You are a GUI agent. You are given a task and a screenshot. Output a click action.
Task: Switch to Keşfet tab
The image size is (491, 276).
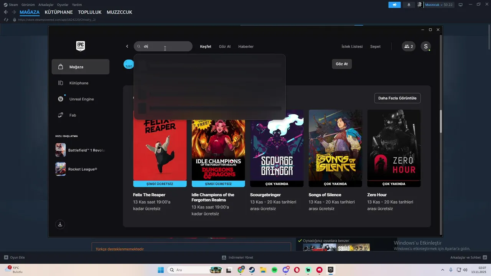pyautogui.click(x=206, y=46)
